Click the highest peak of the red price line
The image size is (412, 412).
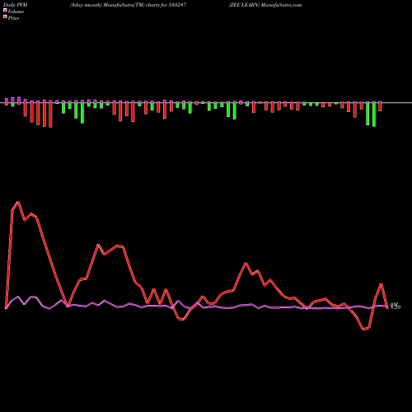point(18,202)
